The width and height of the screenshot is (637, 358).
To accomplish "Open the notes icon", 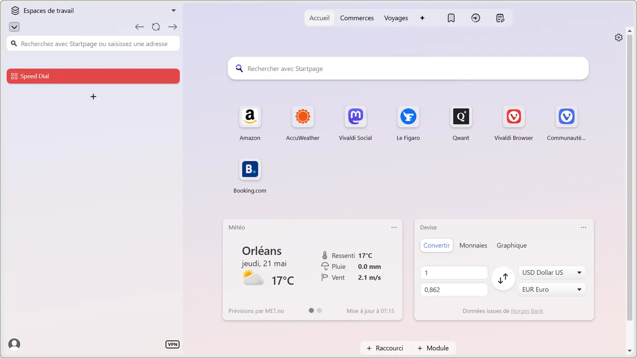I will click(x=500, y=18).
